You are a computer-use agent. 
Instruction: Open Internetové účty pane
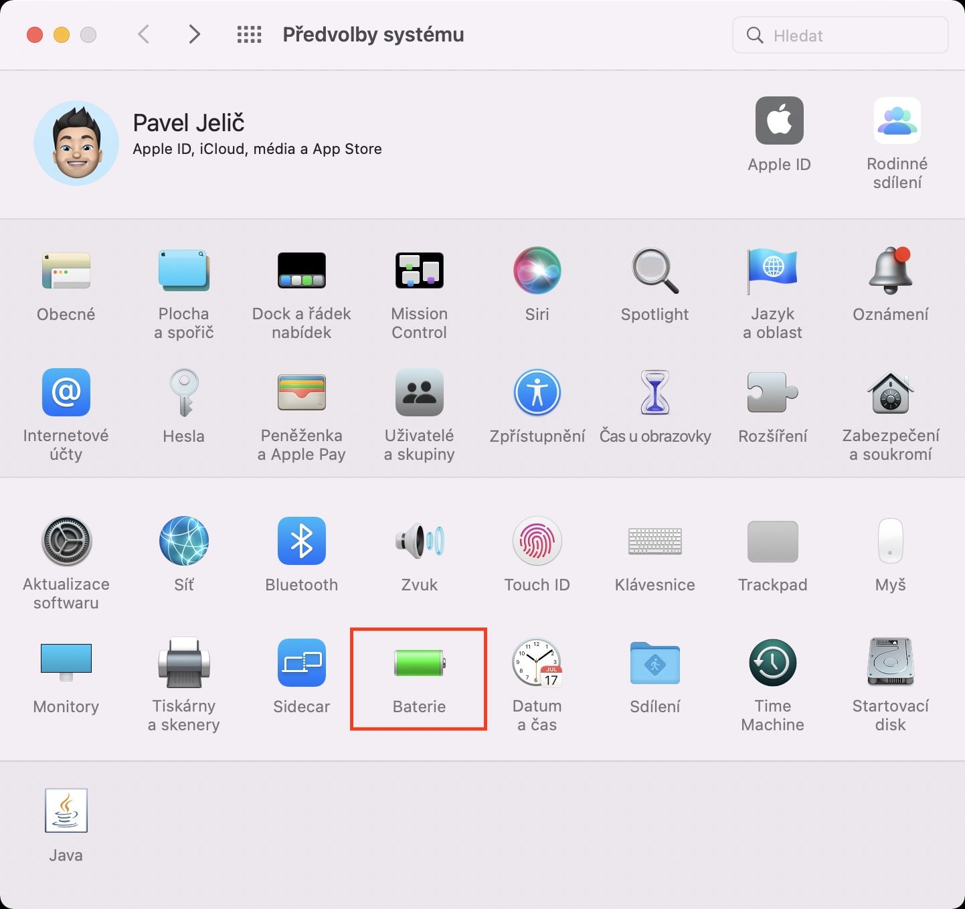tap(66, 392)
